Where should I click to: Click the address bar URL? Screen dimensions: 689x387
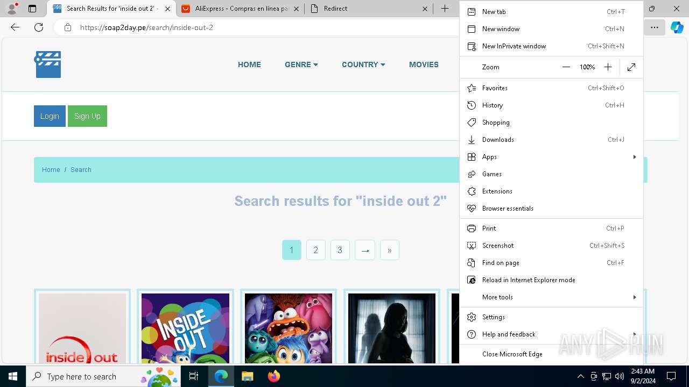point(146,27)
